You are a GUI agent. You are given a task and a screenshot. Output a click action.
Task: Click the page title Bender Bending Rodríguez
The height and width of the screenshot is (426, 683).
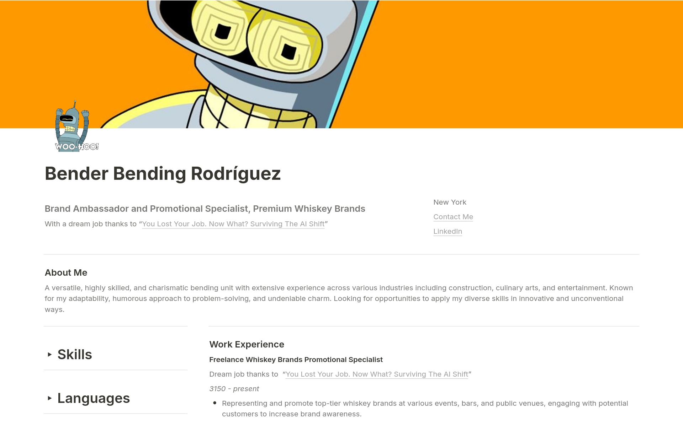[x=163, y=173]
